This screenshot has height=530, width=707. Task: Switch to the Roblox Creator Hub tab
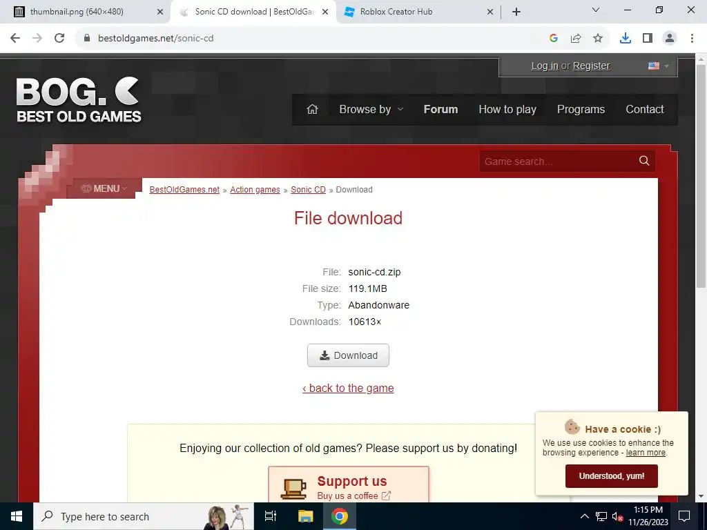pos(418,12)
